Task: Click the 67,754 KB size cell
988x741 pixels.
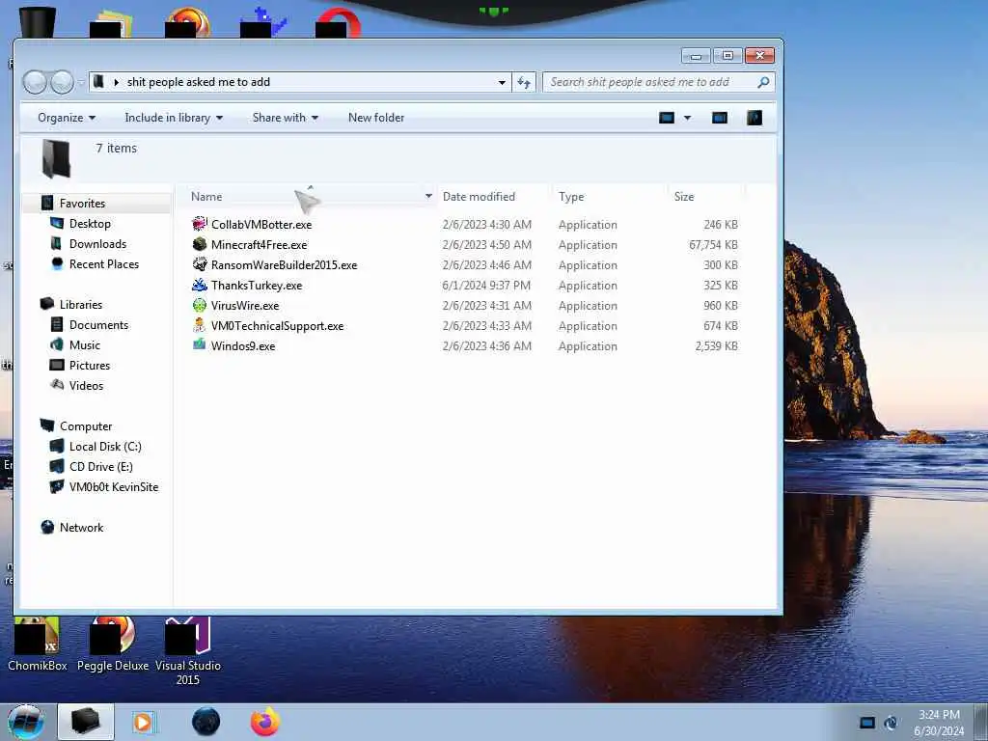Action: point(713,244)
